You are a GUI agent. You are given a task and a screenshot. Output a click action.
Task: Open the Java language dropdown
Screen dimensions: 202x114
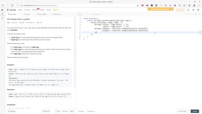[x=82, y=14]
